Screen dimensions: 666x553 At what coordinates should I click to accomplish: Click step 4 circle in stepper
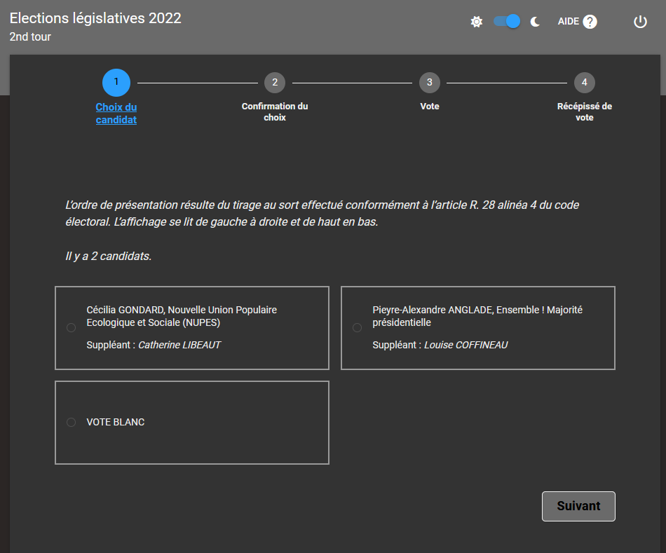click(585, 83)
